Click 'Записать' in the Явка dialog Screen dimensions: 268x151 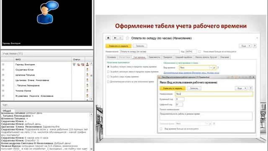194,89
